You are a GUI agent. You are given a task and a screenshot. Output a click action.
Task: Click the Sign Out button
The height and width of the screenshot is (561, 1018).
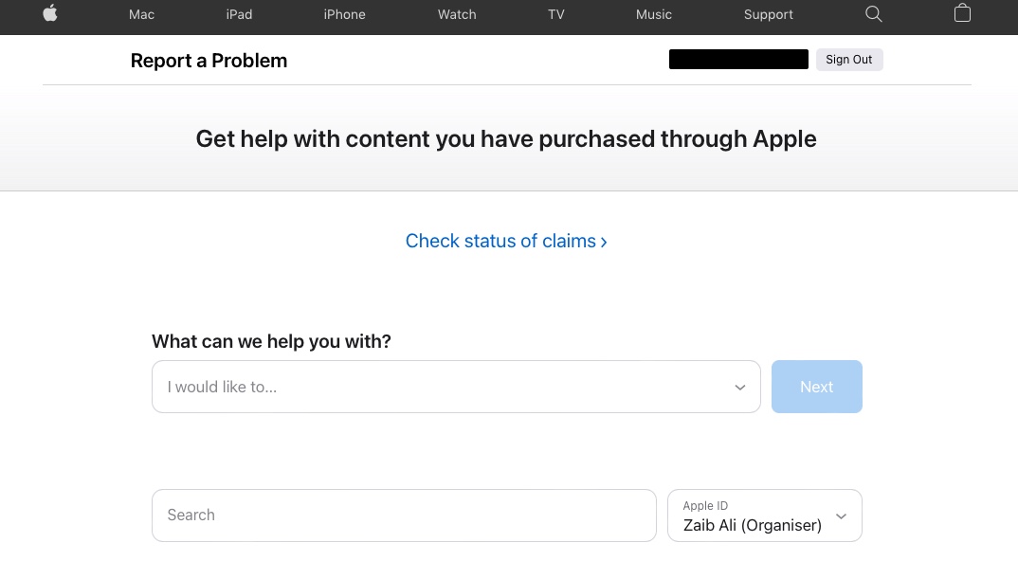[849, 60]
